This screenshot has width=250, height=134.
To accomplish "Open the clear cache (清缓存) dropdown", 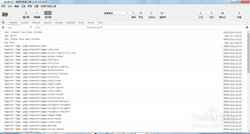I will point(163,13).
